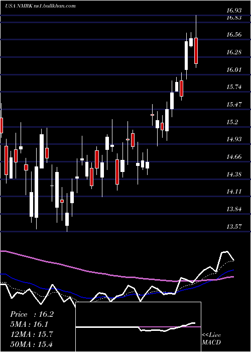The image size is (251, 352).
Task: Click the 5MA : 16.1 readout
Action: [x=29, y=324]
